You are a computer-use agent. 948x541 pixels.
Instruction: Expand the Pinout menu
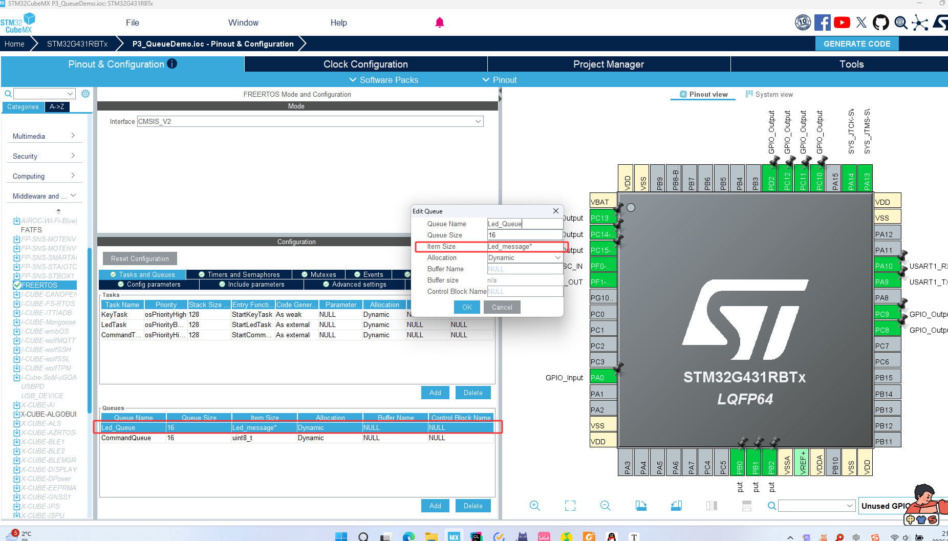click(x=500, y=80)
